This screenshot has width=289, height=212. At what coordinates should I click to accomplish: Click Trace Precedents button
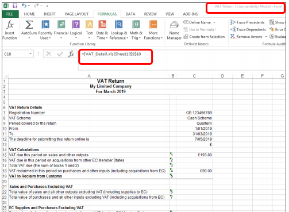(247, 22)
